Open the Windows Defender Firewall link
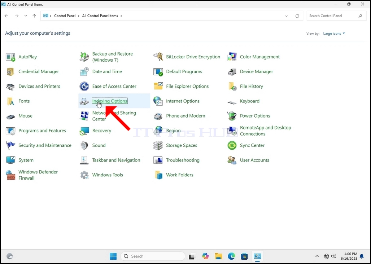 point(38,175)
